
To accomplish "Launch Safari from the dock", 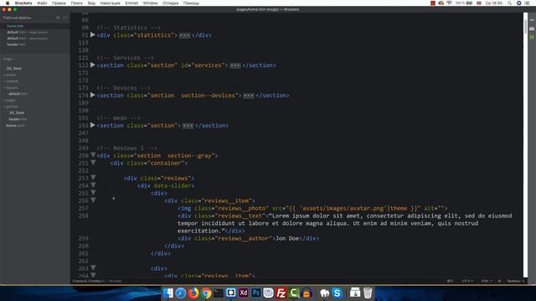I will click(x=181, y=293).
